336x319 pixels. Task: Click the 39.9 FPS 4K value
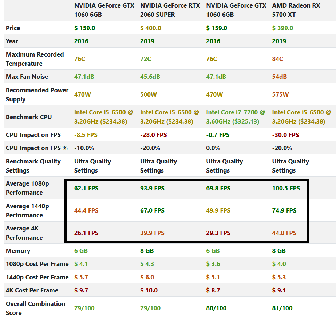[153, 233]
